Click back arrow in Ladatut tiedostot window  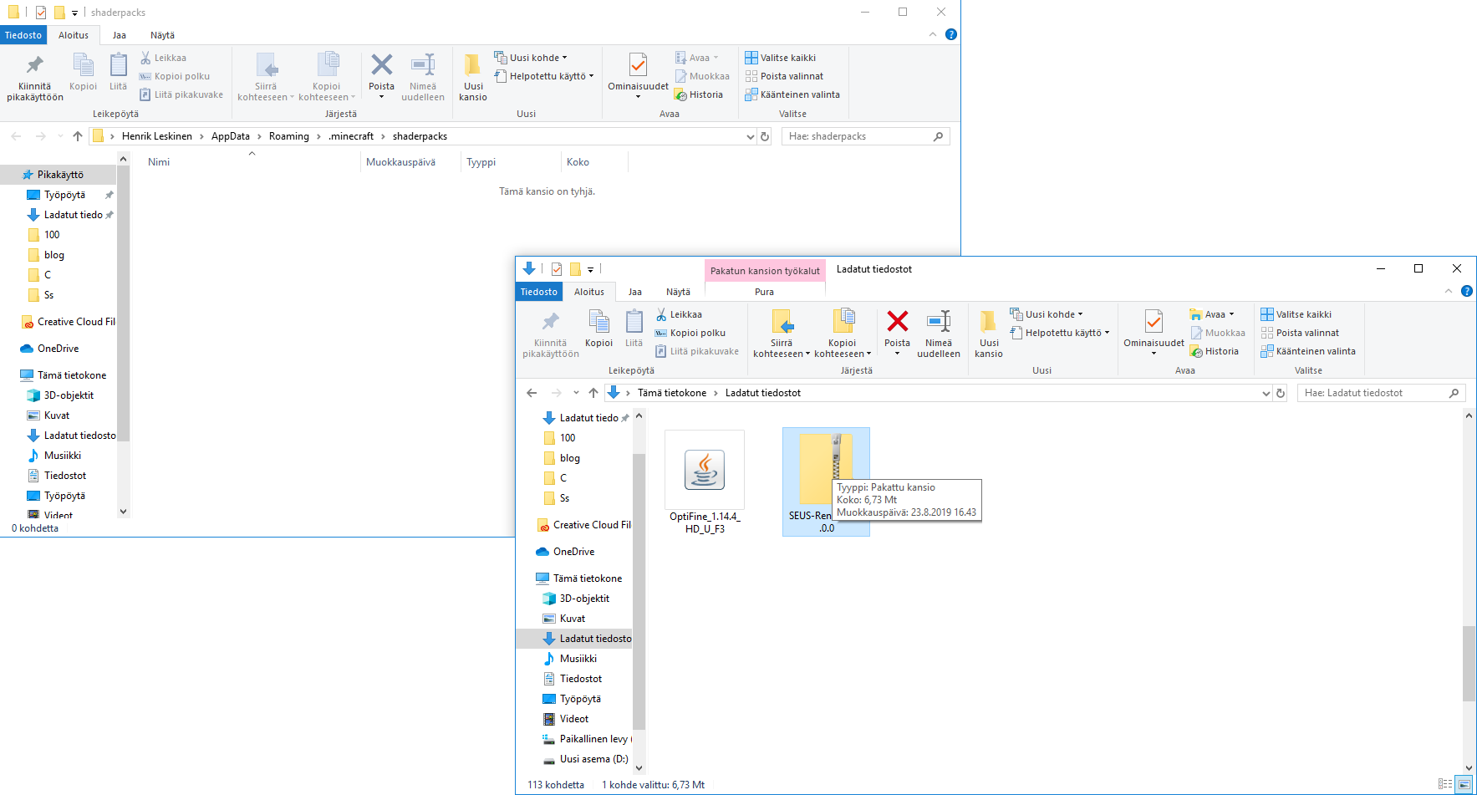point(532,393)
